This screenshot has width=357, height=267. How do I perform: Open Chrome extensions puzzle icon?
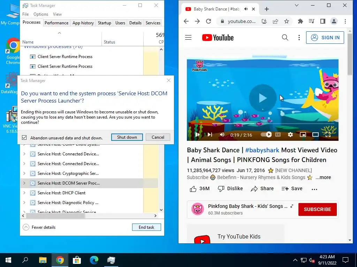click(x=301, y=21)
